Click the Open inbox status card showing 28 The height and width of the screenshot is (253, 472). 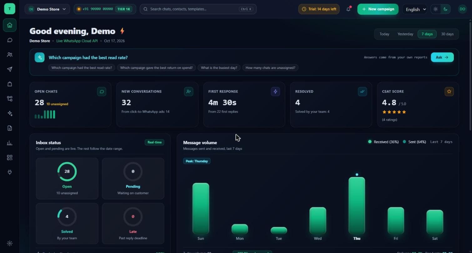67,179
